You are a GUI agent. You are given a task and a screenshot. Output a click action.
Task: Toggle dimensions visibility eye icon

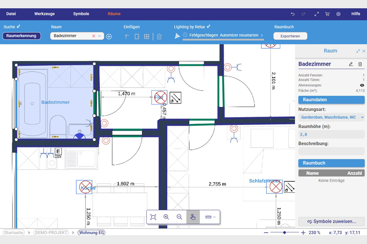(x=362, y=85)
